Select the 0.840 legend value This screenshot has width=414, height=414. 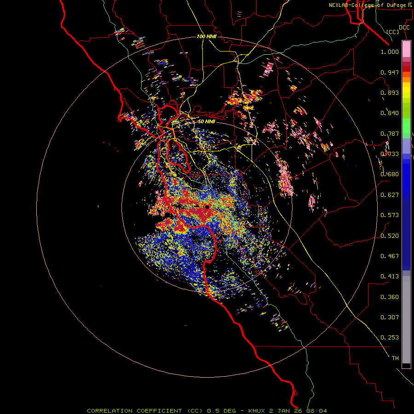click(x=390, y=113)
